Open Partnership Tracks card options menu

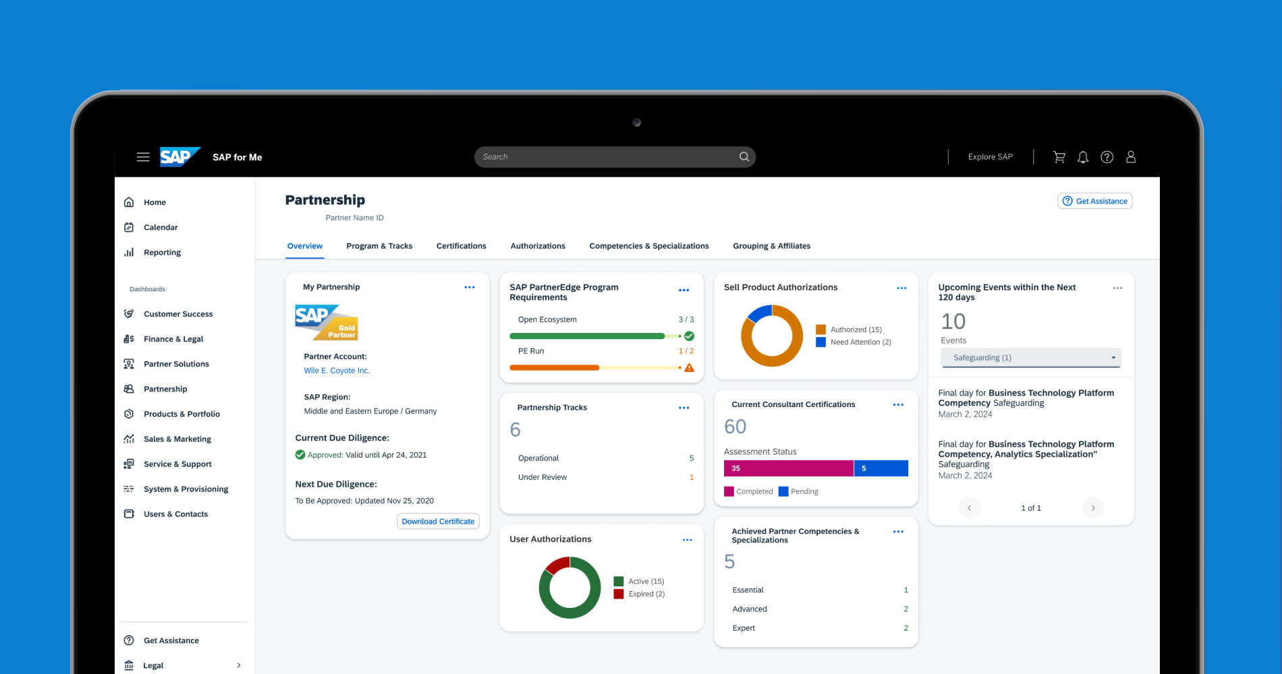(684, 408)
